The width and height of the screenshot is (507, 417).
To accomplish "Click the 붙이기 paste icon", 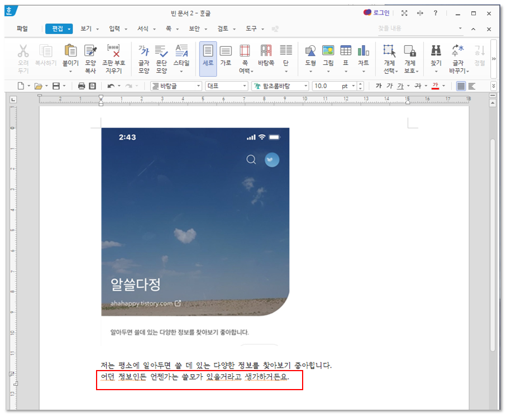I will 70,51.
